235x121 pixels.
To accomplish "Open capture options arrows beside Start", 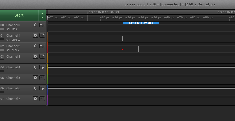I will [x=42, y=15].
